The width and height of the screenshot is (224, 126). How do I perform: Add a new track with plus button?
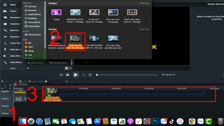10,85
